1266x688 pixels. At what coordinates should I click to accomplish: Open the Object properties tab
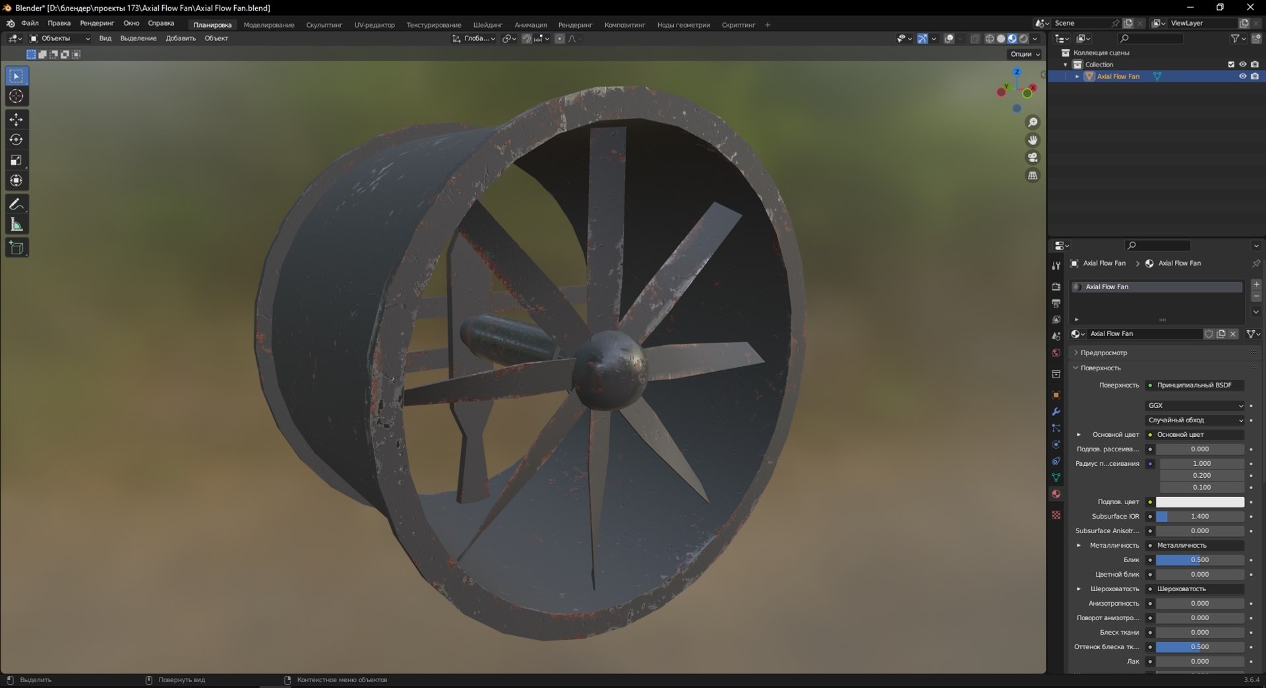click(1056, 395)
